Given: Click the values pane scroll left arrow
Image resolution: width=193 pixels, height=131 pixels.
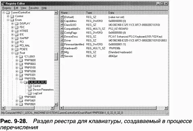Looking at the screenshot, I should point(62,108).
